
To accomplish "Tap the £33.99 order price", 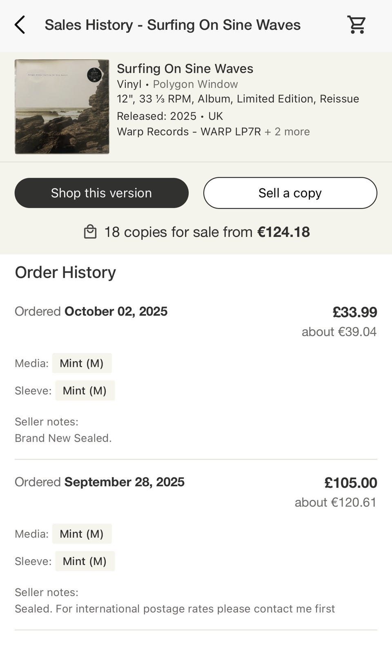I will click(x=354, y=312).
